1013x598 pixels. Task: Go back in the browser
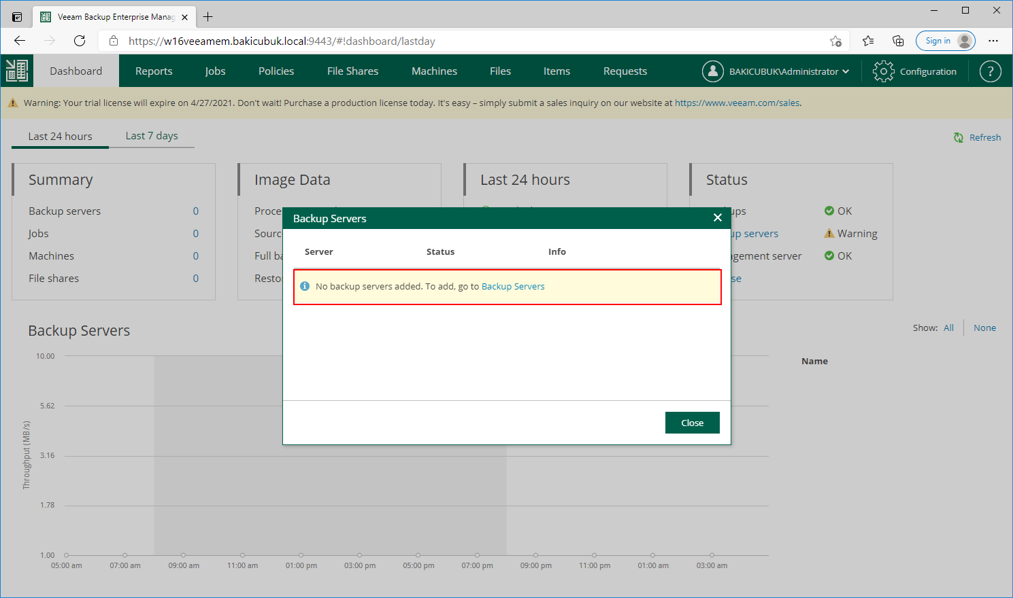click(20, 41)
